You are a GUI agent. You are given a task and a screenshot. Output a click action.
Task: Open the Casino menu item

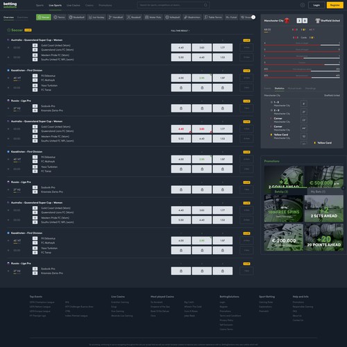pos(90,5)
